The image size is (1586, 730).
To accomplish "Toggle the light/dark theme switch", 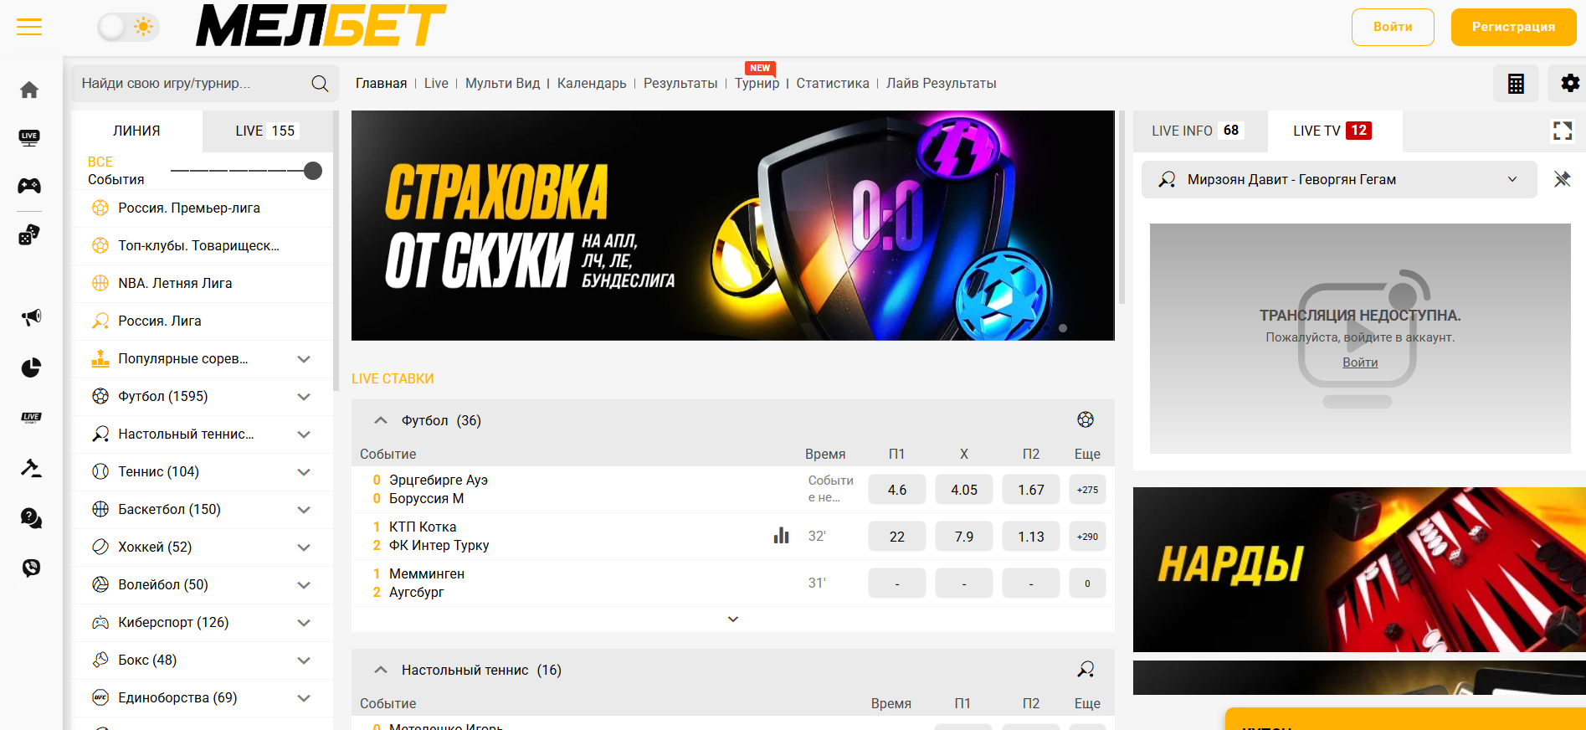I will point(127,27).
